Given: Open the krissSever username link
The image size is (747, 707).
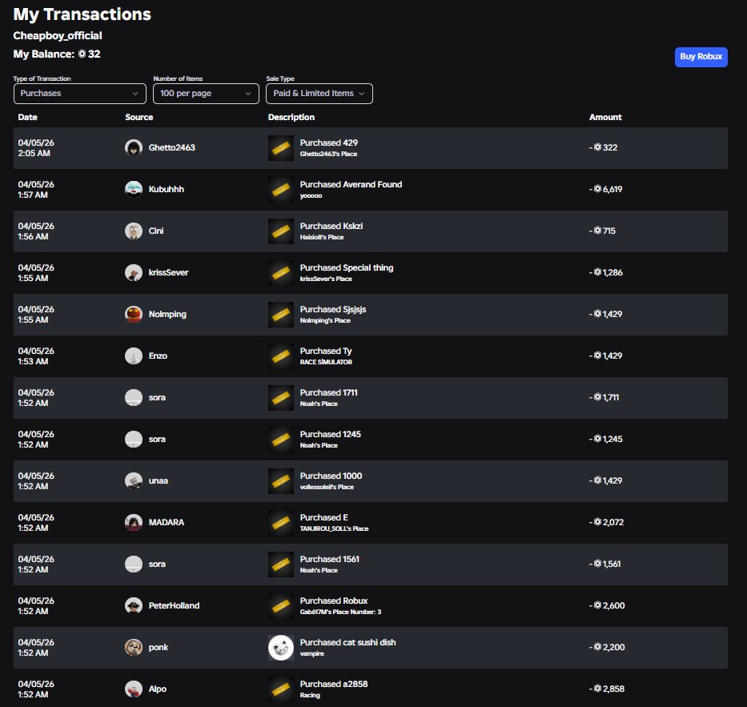Looking at the screenshot, I should point(168,272).
